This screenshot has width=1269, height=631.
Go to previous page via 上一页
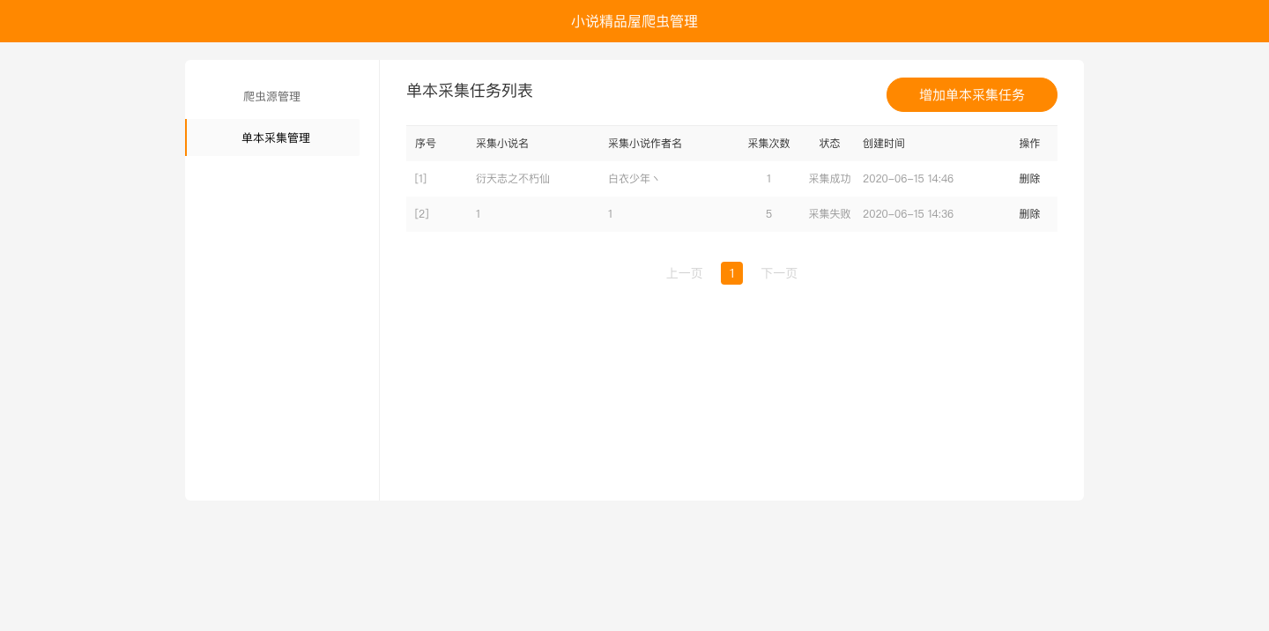point(684,273)
